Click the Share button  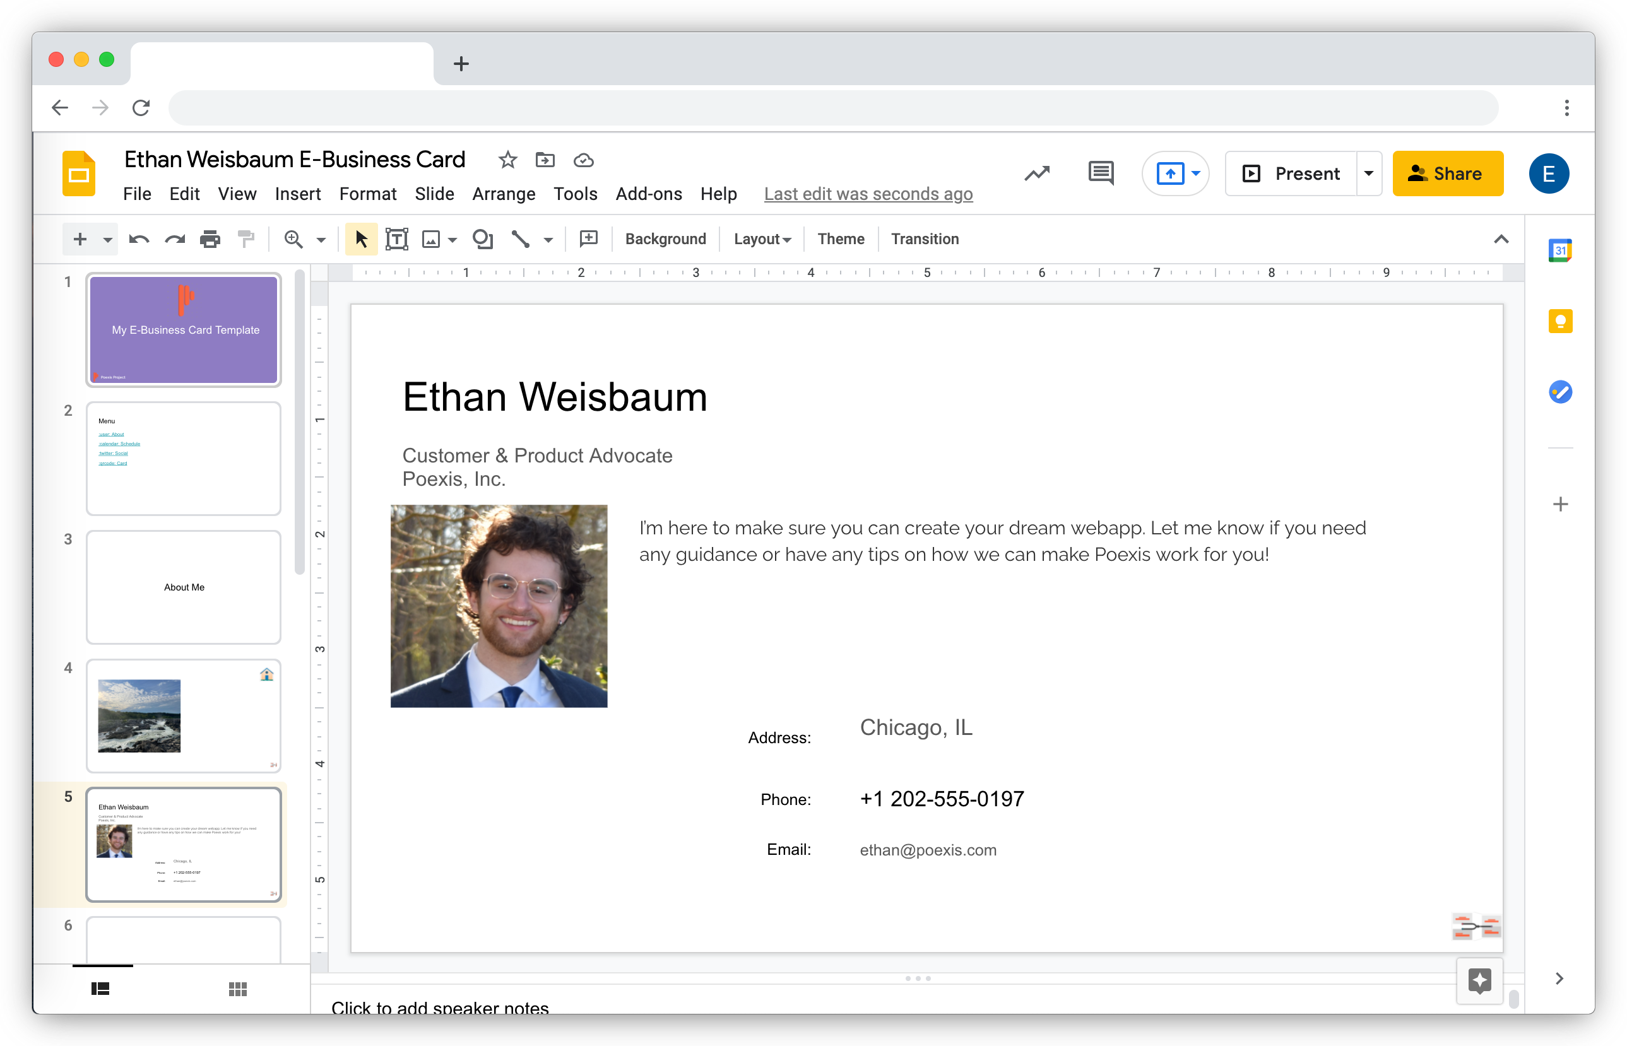coord(1447,174)
